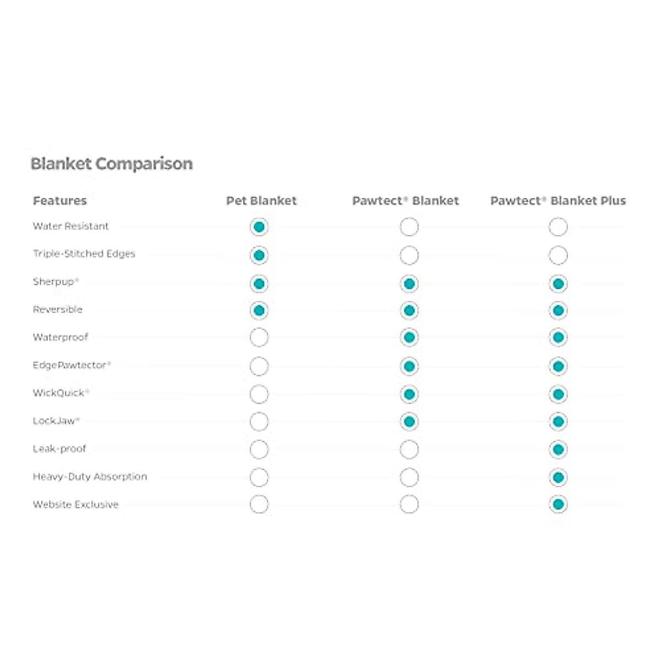Select the Pawtect Blanket Plus column header
Screen dimensions: 660x660
click(x=558, y=201)
